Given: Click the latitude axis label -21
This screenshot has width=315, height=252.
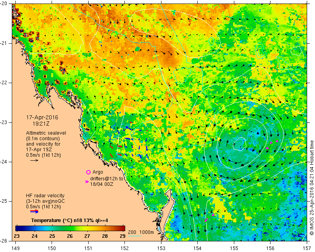Looking at the screenshot, I should 4,43.
